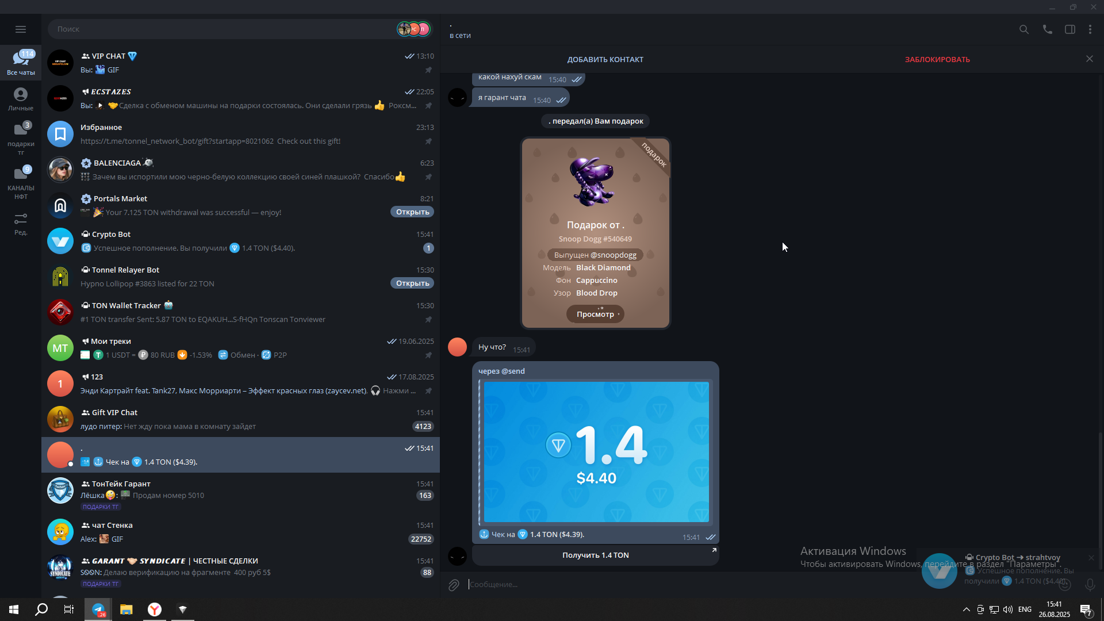This screenshot has height=621, width=1104.
Task: Dismiss the add contact / block bar
Action: (1090, 59)
